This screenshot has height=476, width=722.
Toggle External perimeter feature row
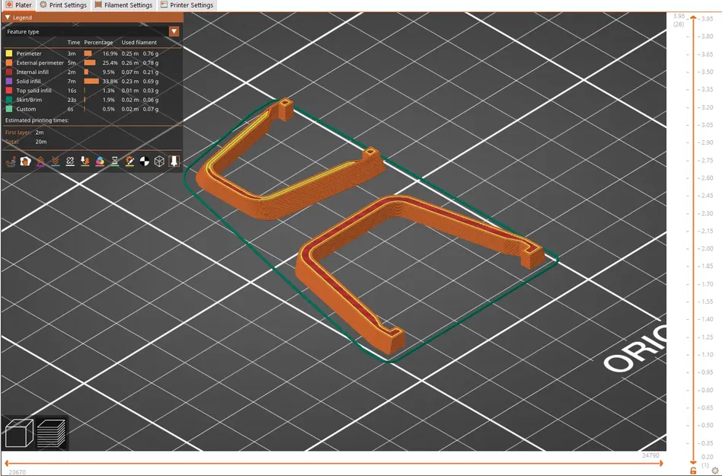92,62
